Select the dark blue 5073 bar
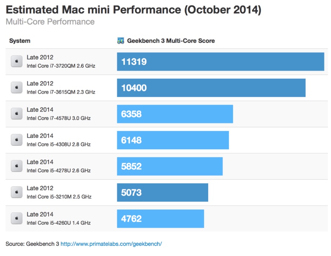 tap(162, 192)
